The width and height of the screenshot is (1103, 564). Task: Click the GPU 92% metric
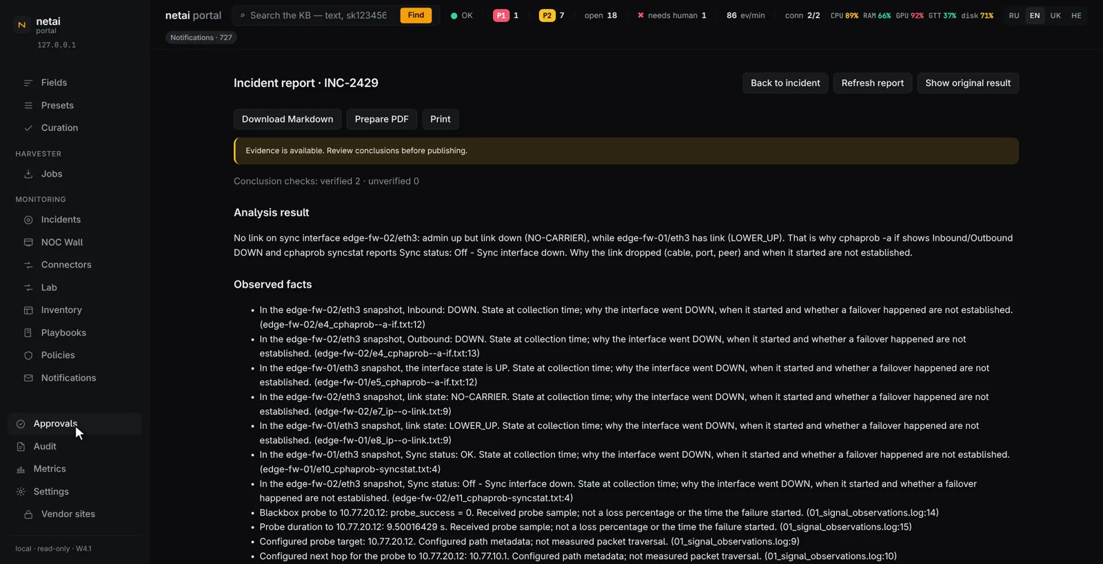pos(909,15)
